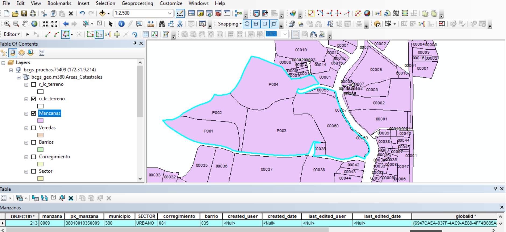
Task: Click the Edit Tool arrow in Editor toolbar
Action: (x=27, y=34)
